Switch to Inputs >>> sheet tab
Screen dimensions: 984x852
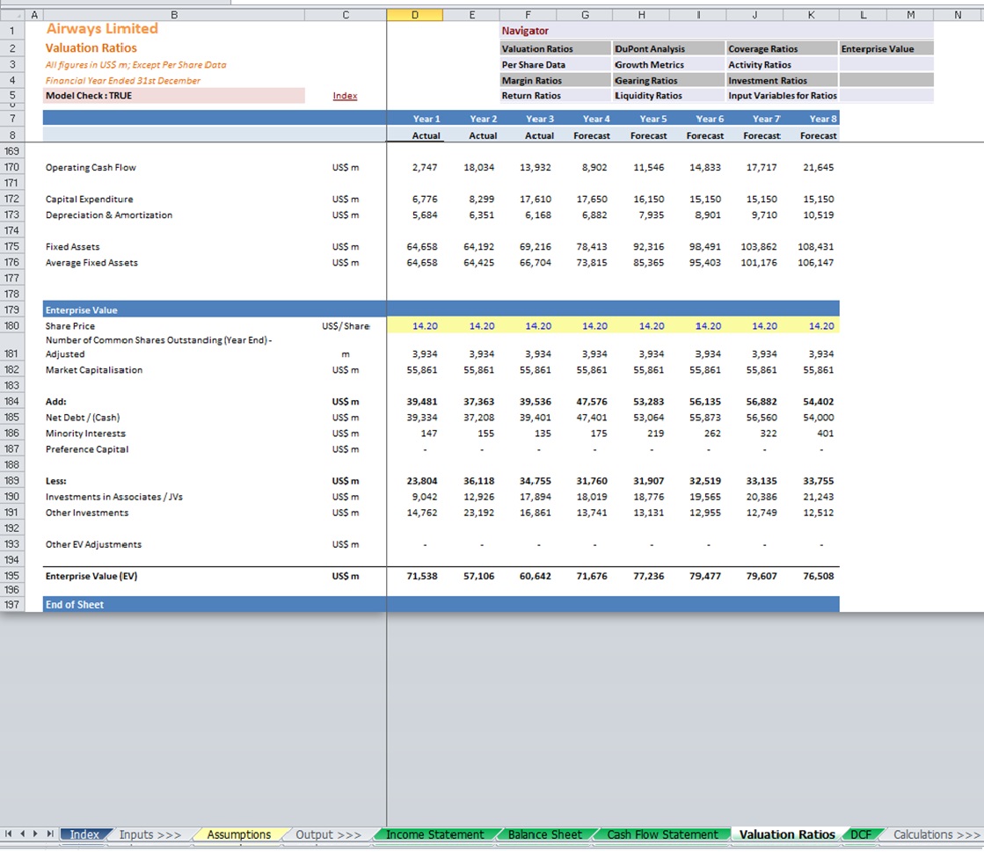coord(150,834)
